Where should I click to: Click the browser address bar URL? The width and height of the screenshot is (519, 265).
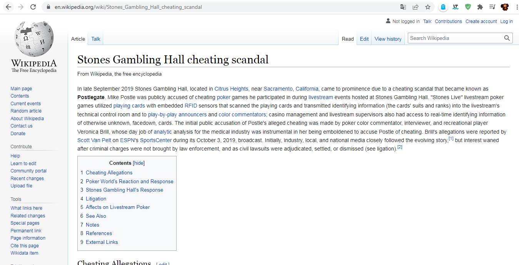pyautogui.click(x=128, y=7)
